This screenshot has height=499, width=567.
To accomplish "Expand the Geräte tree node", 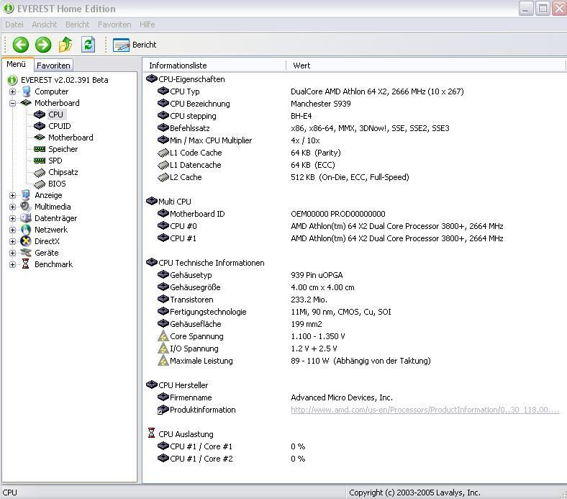I will pyautogui.click(x=13, y=253).
